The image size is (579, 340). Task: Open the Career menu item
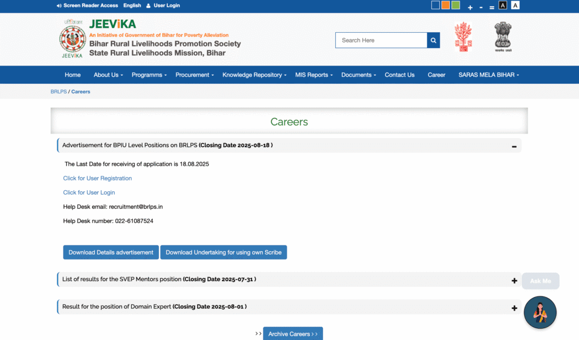pyautogui.click(x=436, y=75)
